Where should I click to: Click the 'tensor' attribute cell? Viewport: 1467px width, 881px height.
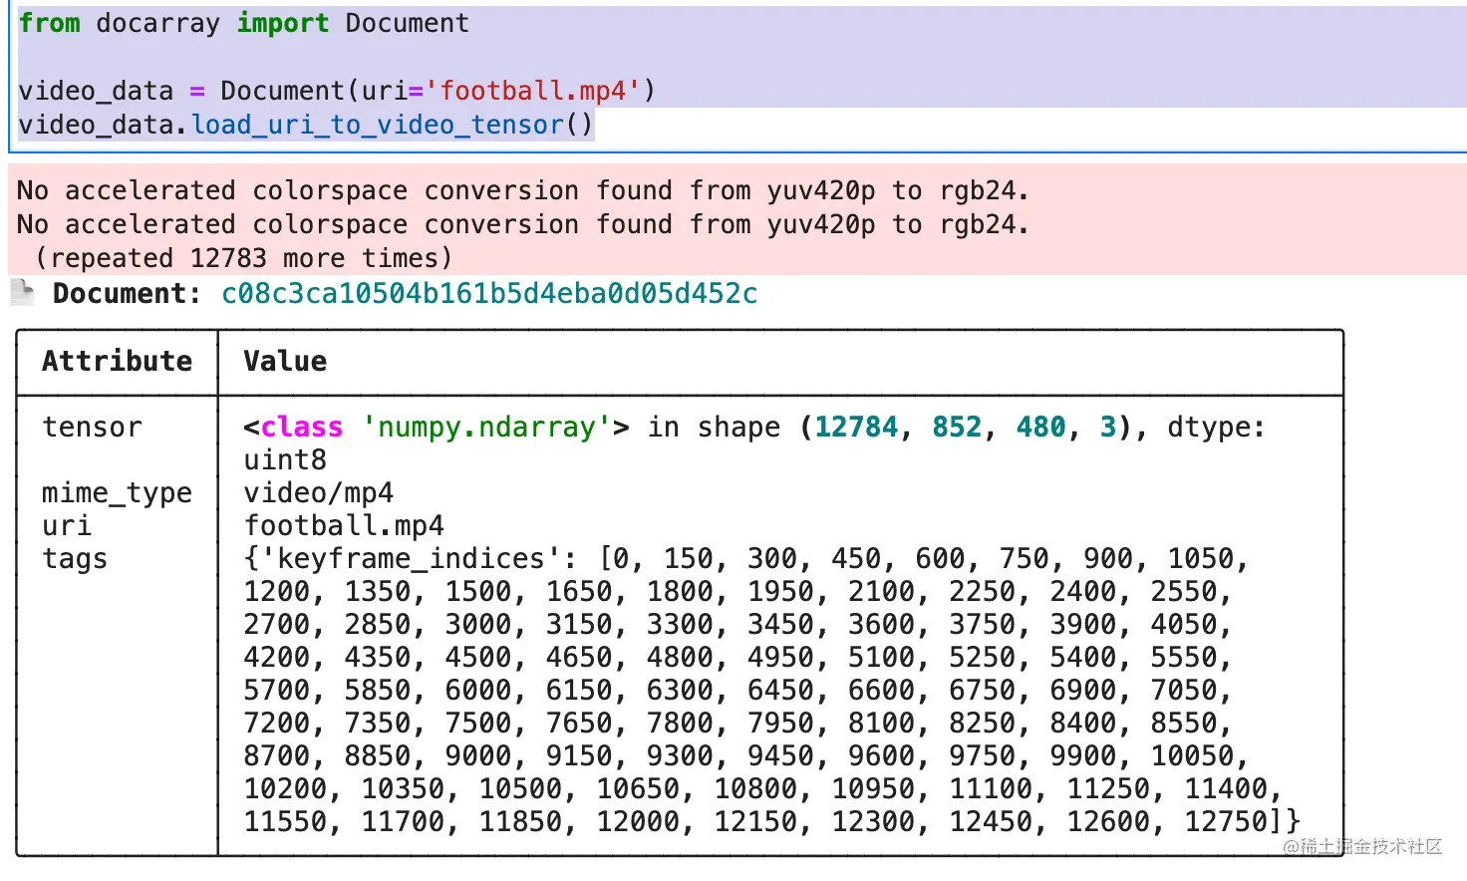coord(92,428)
